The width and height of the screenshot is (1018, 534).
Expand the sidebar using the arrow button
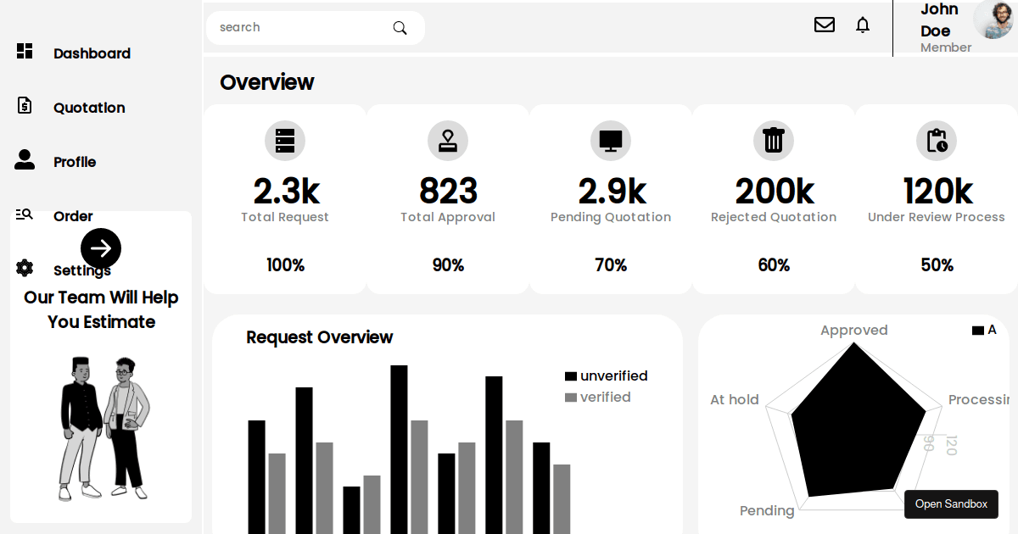click(x=100, y=248)
